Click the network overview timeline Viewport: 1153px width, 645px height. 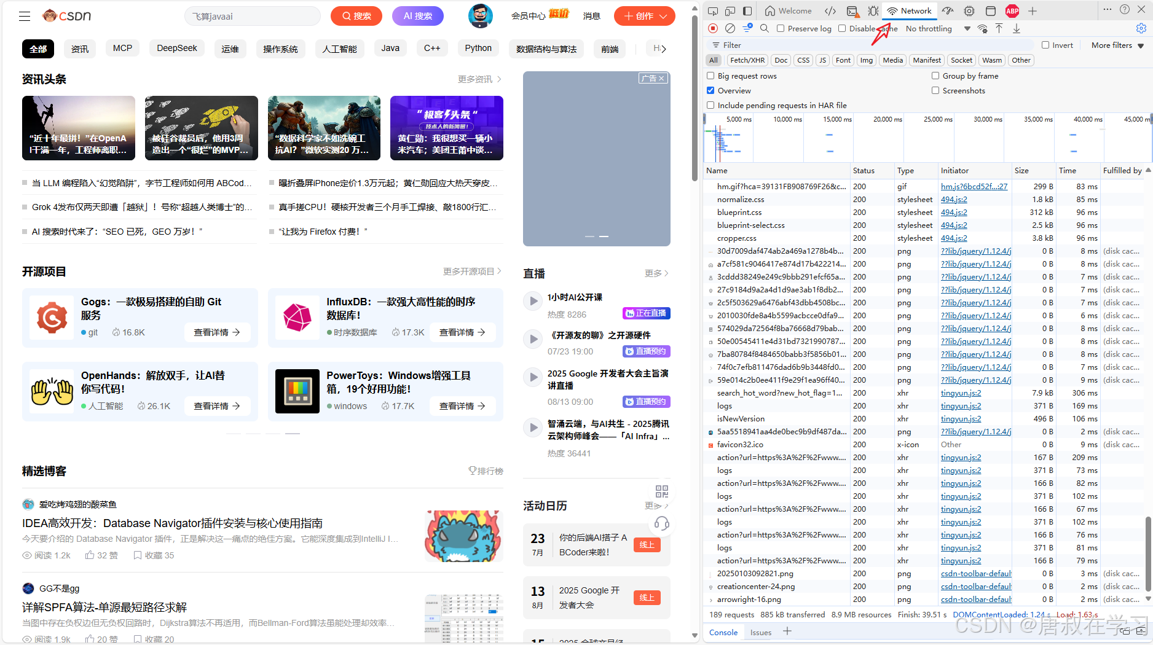click(927, 137)
